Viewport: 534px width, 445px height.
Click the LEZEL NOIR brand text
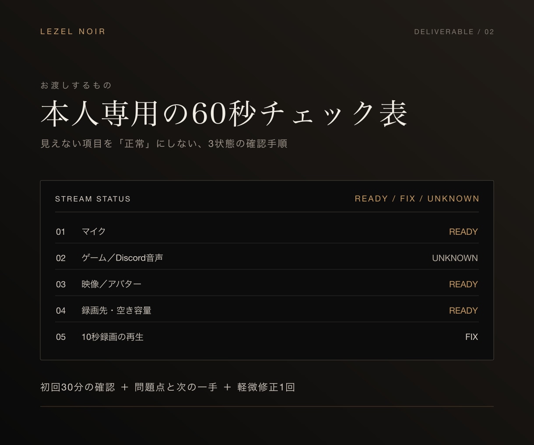point(73,32)
